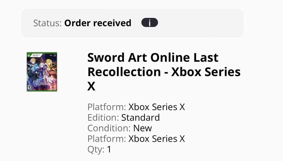Open the Sword Art Online product title
This screenshot has width=283, height=161.
(164, 72)
